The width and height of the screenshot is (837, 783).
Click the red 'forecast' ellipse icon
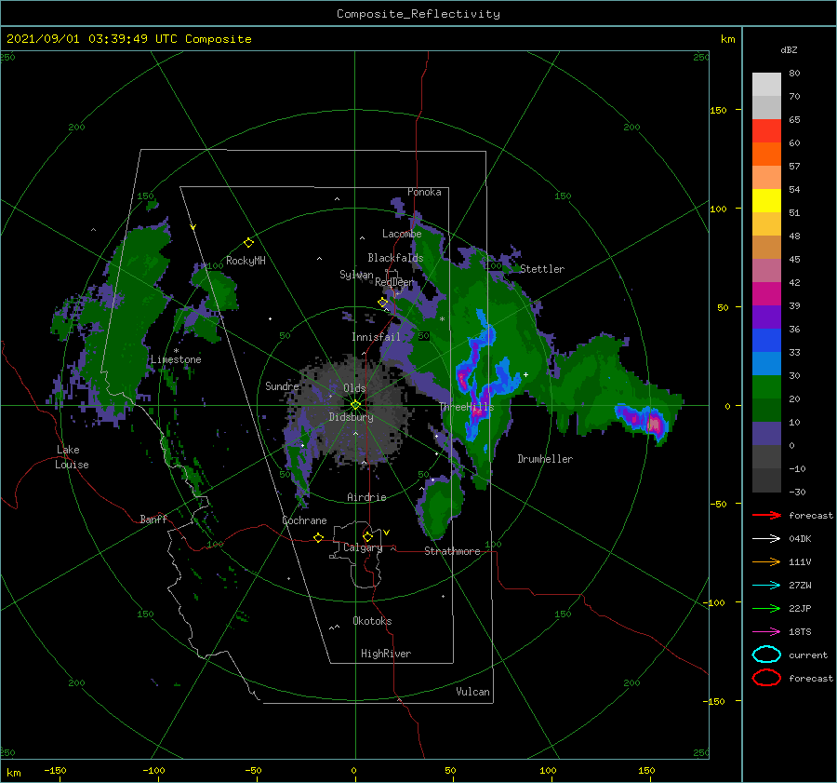766,678
